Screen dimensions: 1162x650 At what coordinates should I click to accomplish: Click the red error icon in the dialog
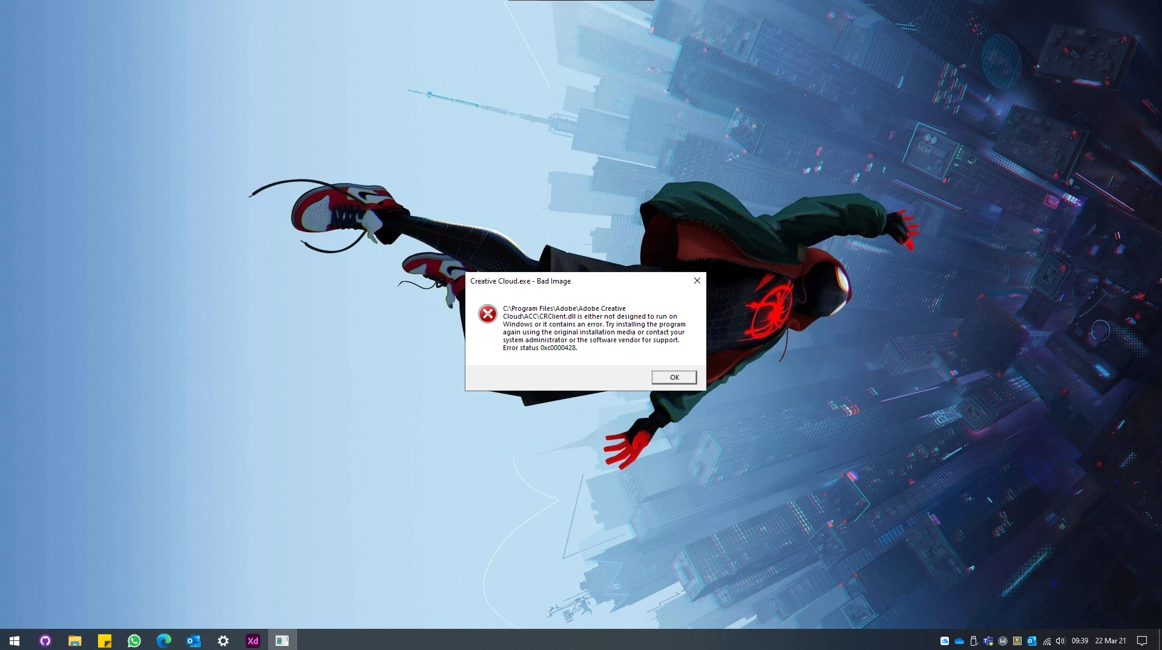click(x=487, y=314)
